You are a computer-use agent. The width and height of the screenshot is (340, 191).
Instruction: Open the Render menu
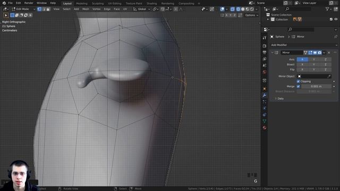coord(29,3)
